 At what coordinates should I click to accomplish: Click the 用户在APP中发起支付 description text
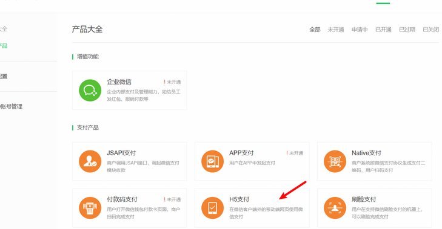coord(252,163)
